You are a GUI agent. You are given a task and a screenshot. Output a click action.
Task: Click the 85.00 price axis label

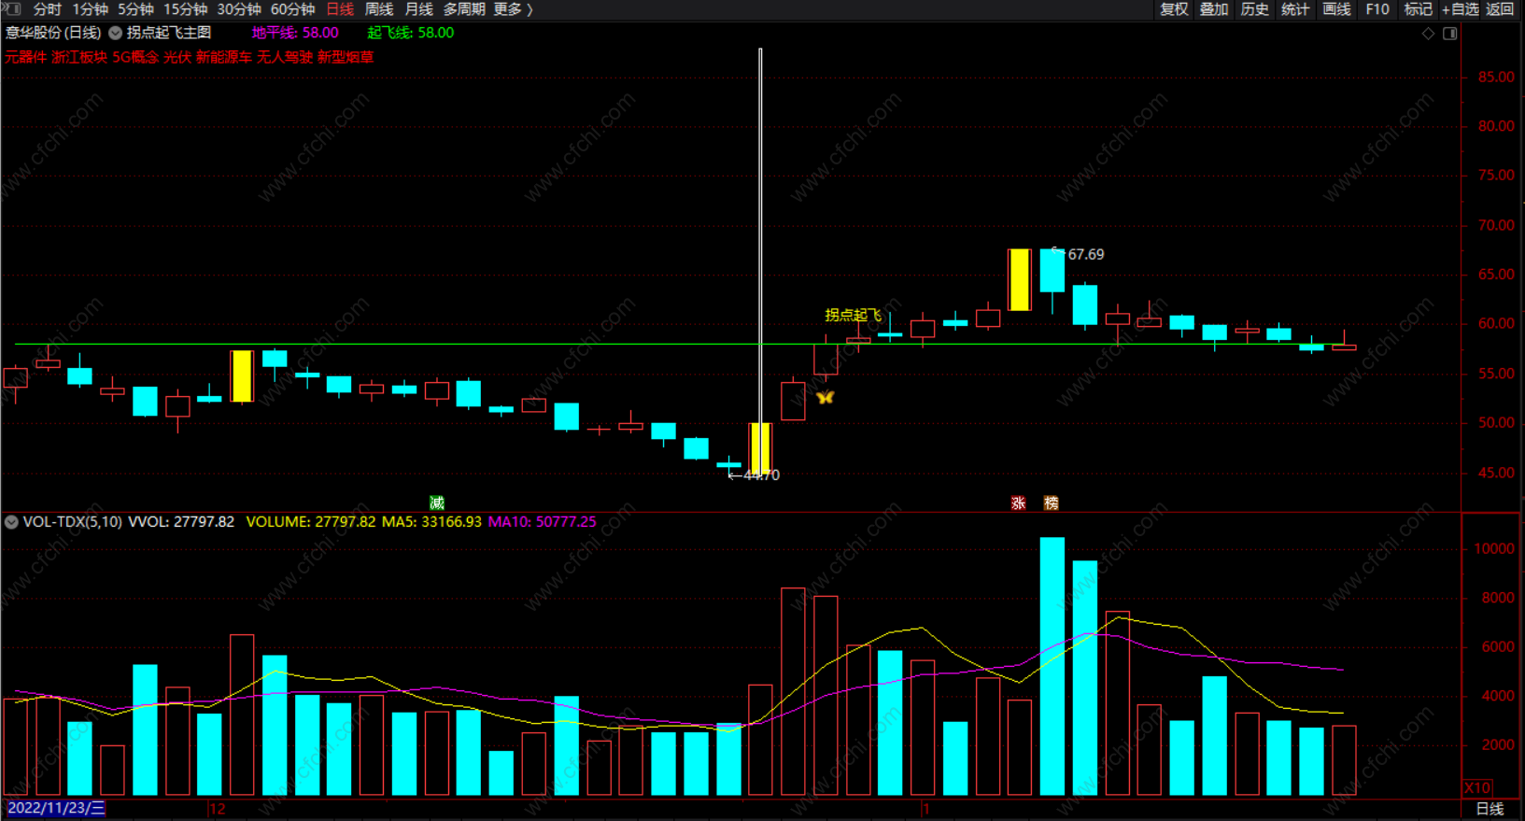coord(1496,78)
